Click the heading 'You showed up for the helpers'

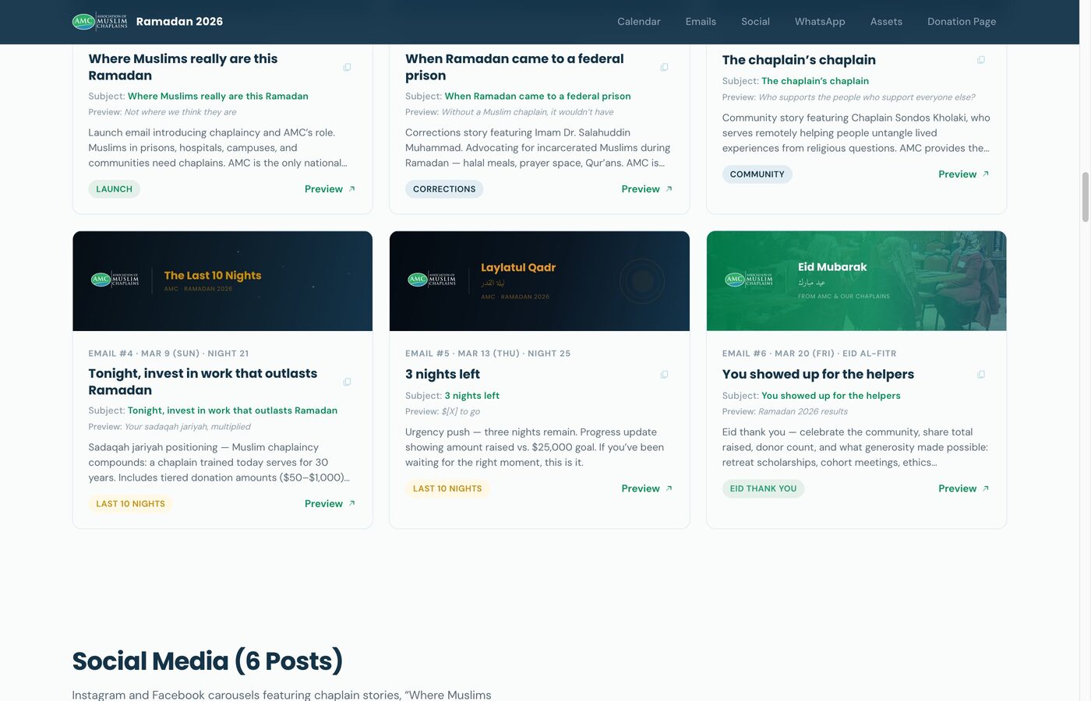pyautogui.click(x=818, y=375)
